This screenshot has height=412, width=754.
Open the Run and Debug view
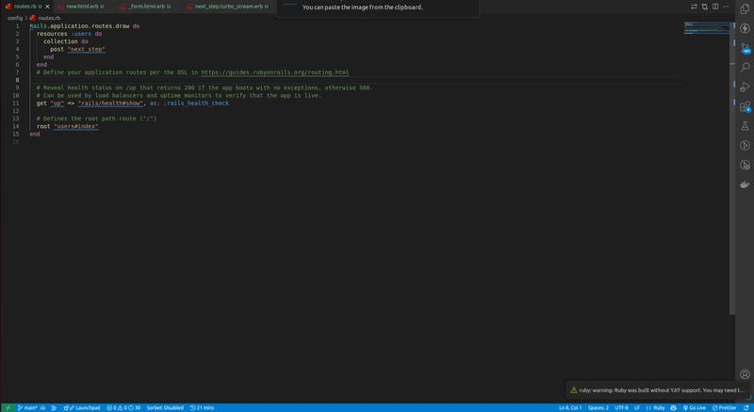[745, 87]
